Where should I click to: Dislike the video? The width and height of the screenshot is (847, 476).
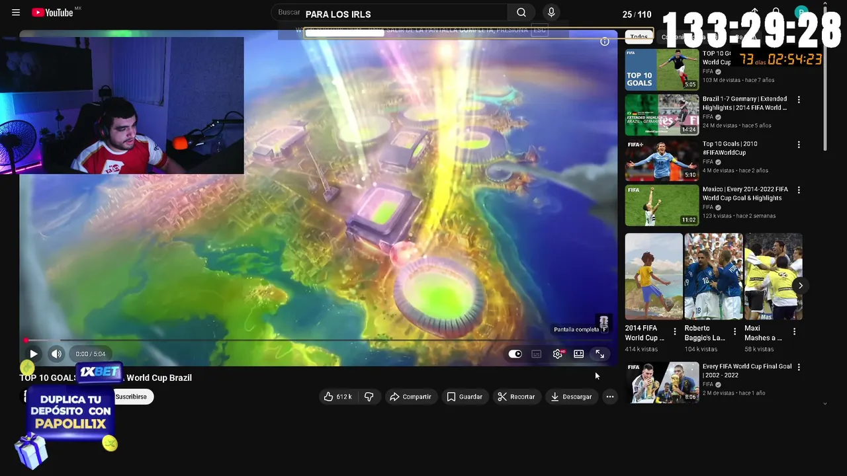[369, 397]
